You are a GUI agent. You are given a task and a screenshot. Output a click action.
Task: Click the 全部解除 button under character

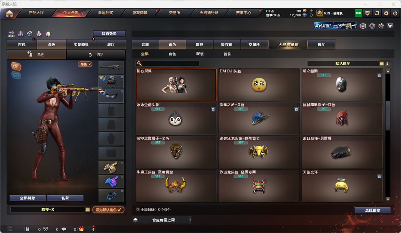point(28,198)
